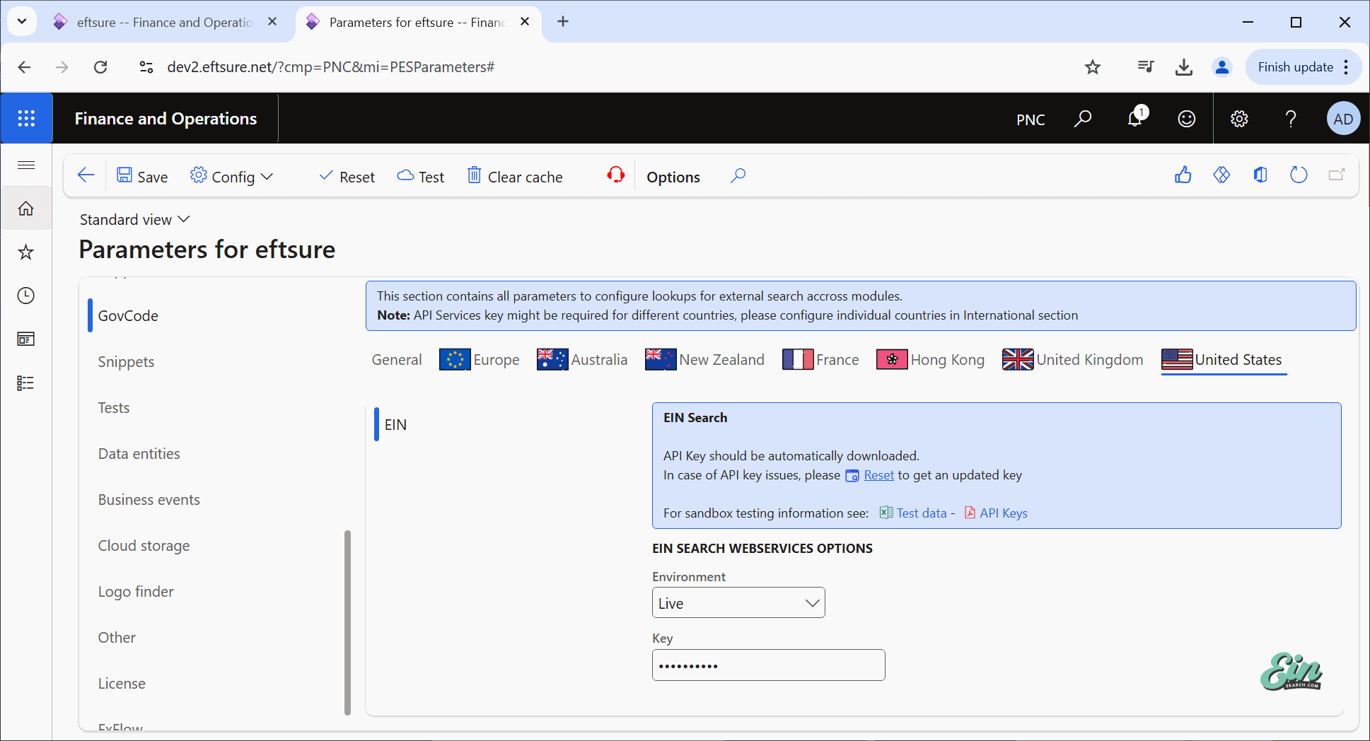This screenshot has height=741, width=1370.
Task: Open the Tests section
Action: coord(114,408)
